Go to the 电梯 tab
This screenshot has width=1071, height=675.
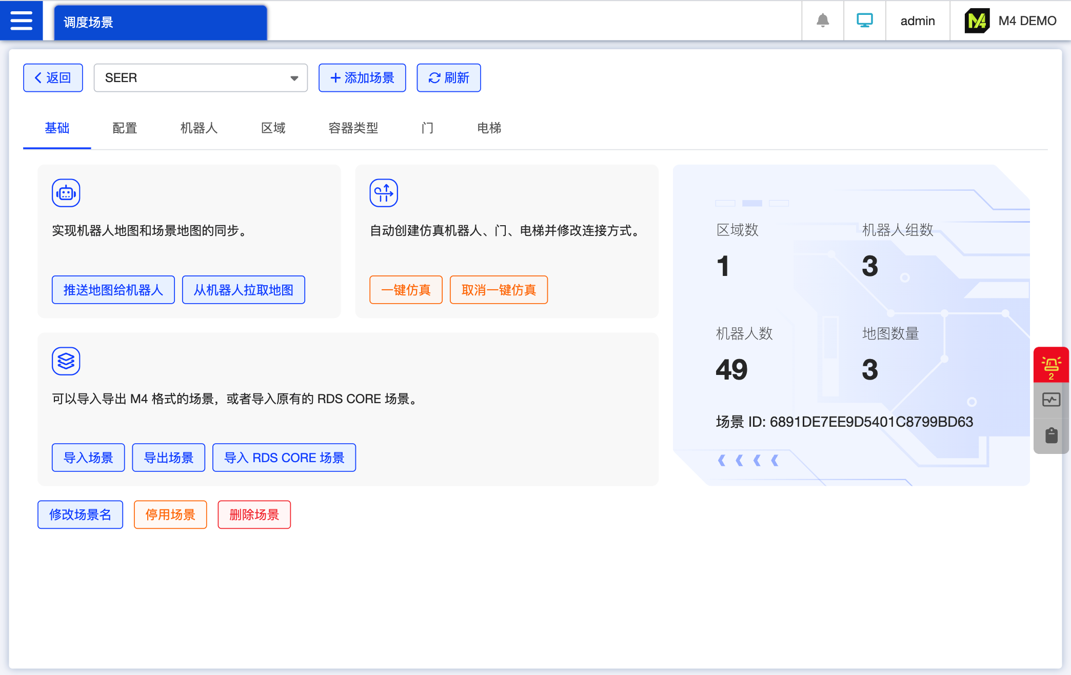tap(489, 128)
